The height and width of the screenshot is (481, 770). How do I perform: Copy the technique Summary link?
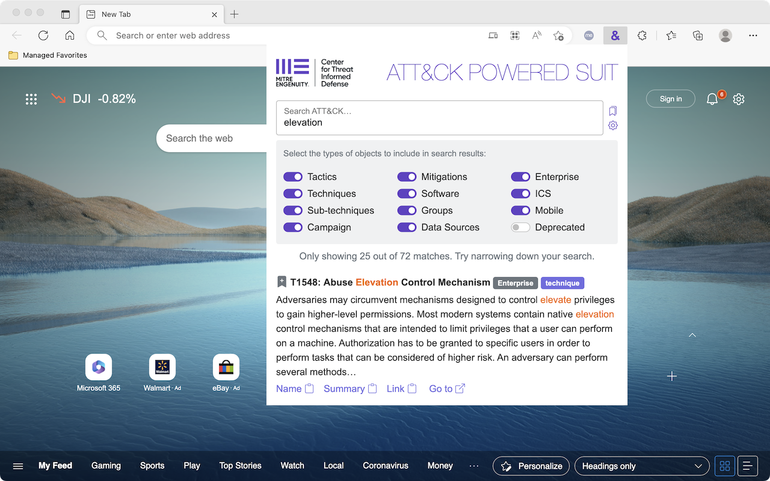(350, 389)
